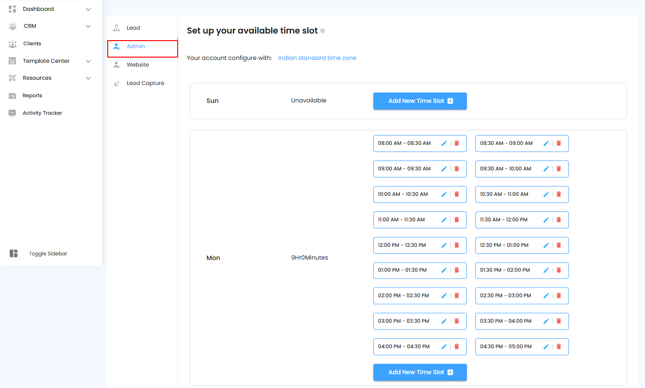Expand the Resources menu chevron

[x=88, y=78]
